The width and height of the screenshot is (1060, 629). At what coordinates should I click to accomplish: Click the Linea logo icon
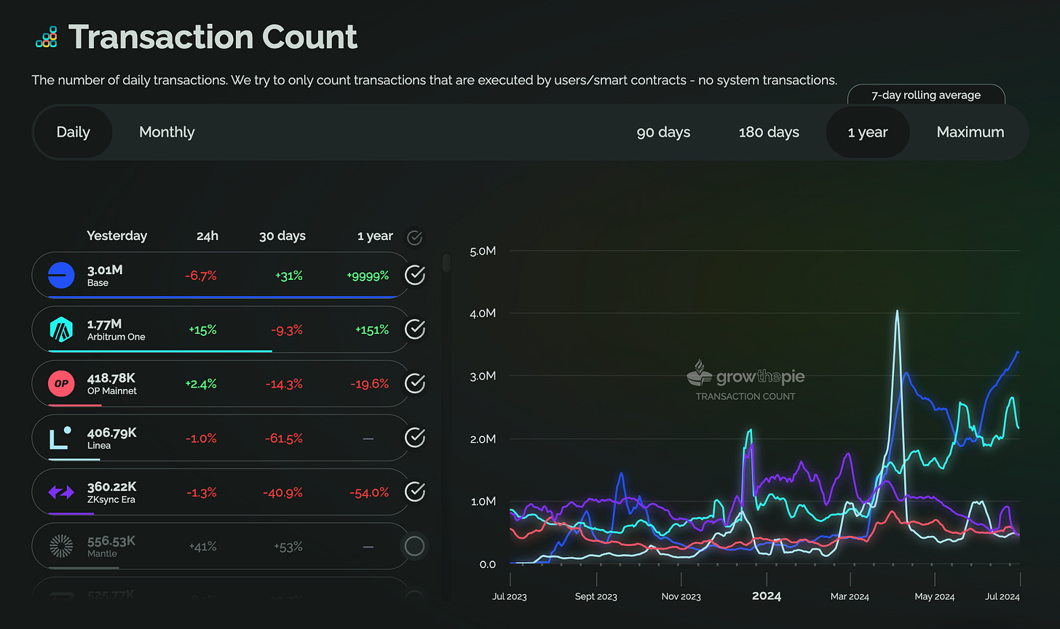tap(60, 437)
